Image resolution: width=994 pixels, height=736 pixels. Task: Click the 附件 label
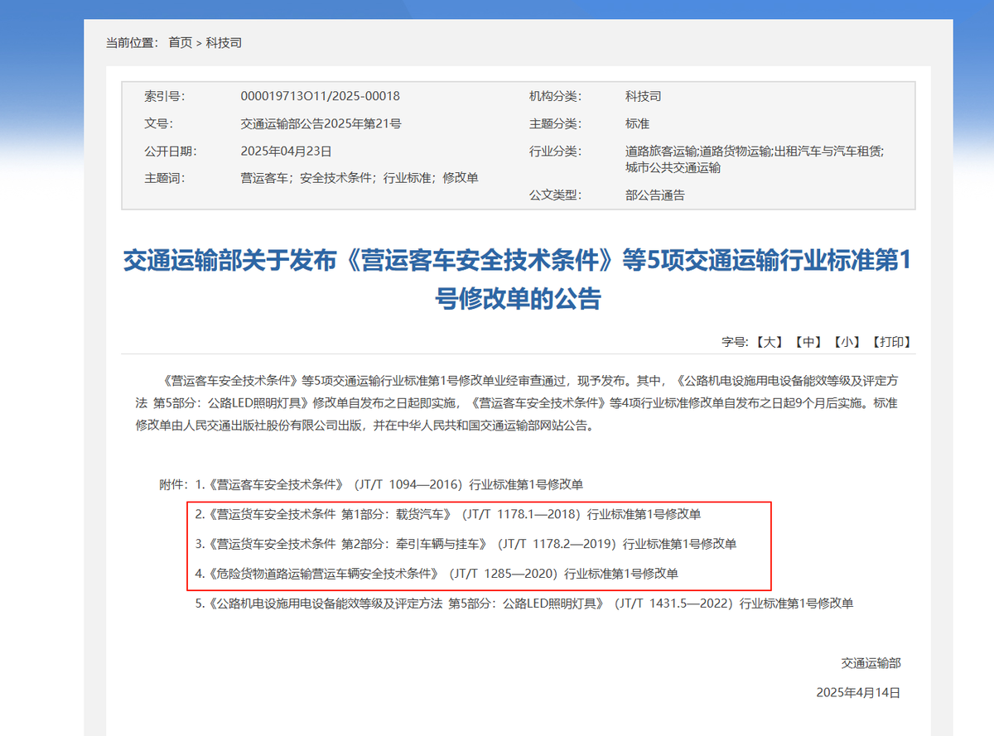point(174,484)
